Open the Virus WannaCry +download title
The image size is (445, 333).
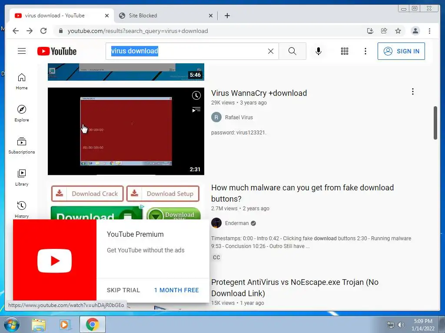pos(259,93)
